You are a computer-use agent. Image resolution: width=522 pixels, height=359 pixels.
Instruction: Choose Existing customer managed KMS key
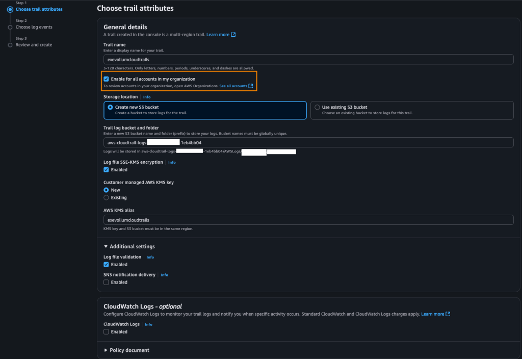[x=106, y=197]
